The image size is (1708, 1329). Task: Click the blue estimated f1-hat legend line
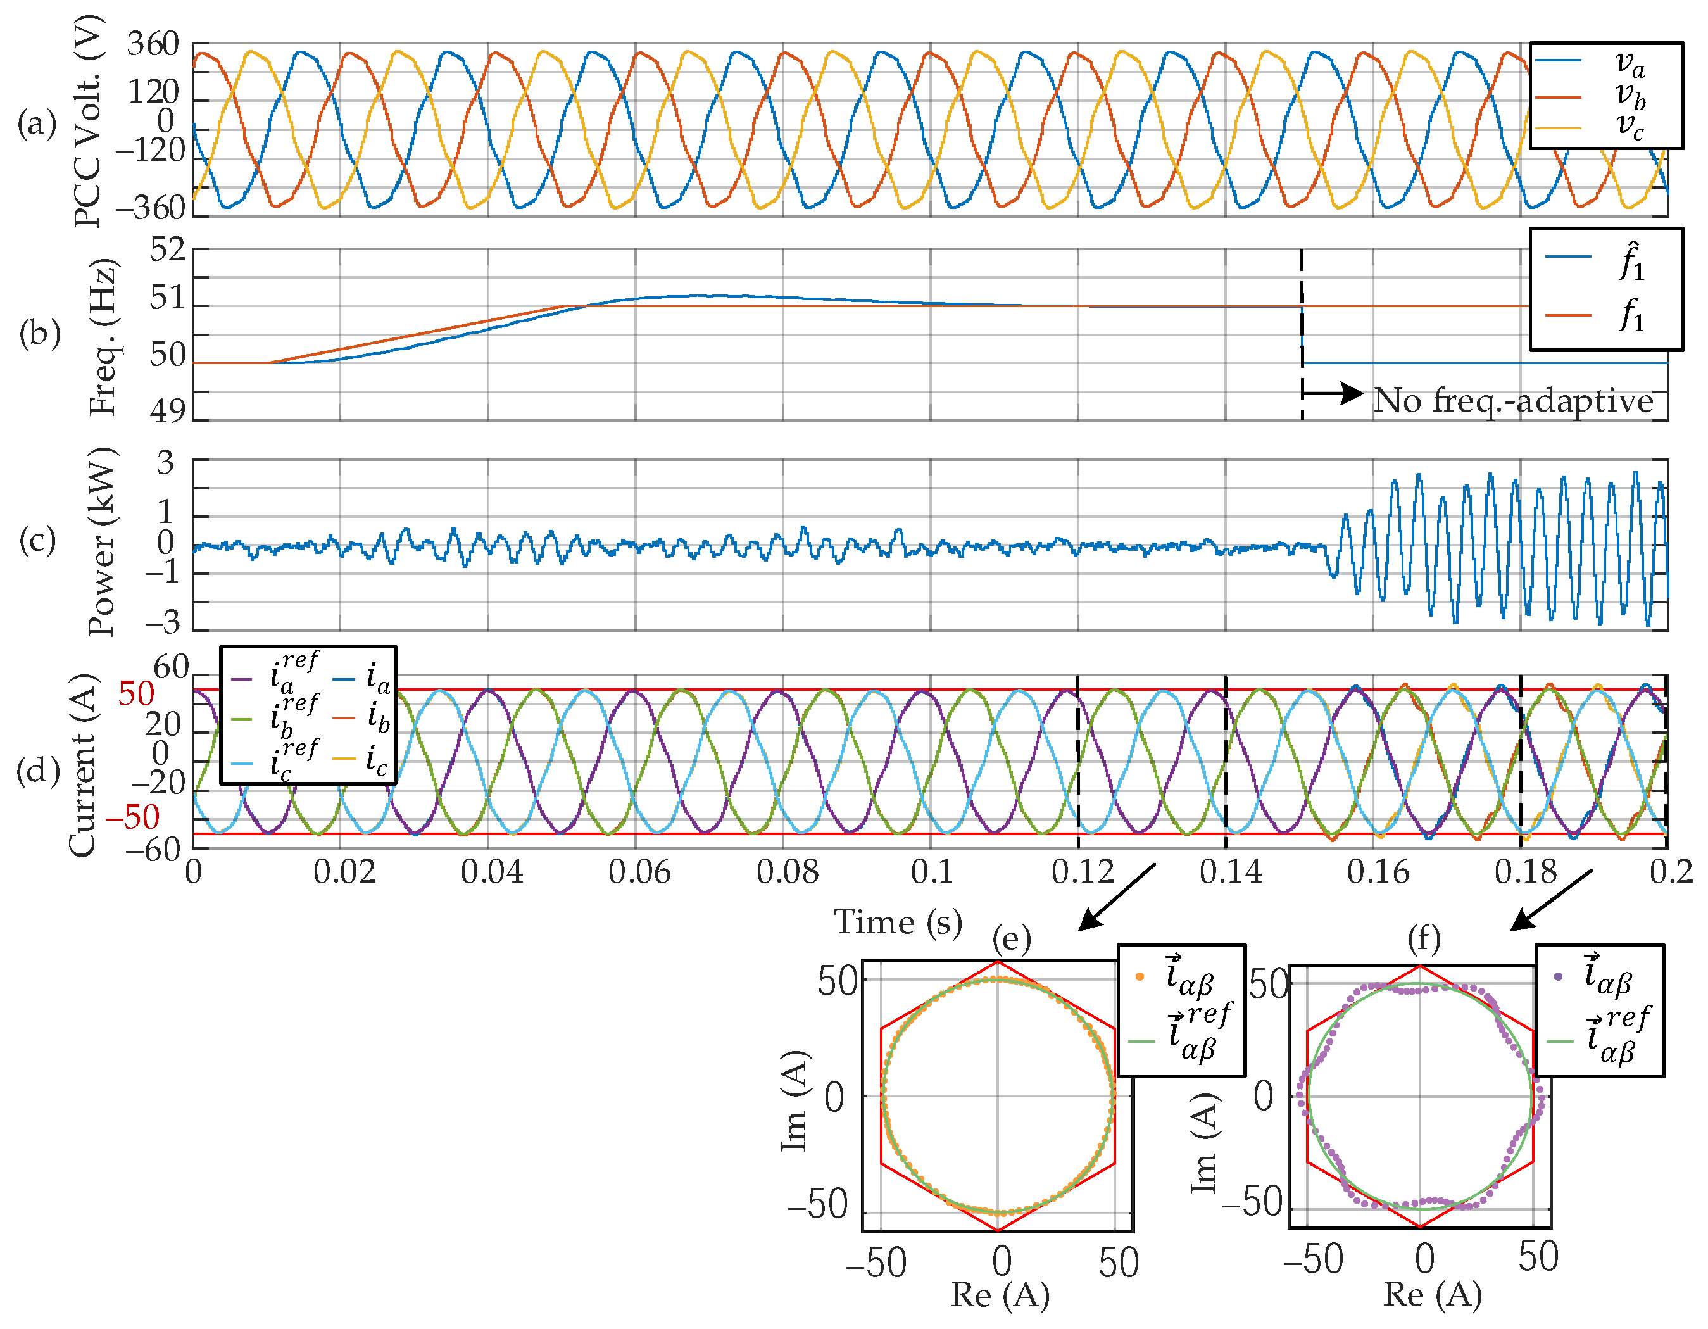point(1568,256)
